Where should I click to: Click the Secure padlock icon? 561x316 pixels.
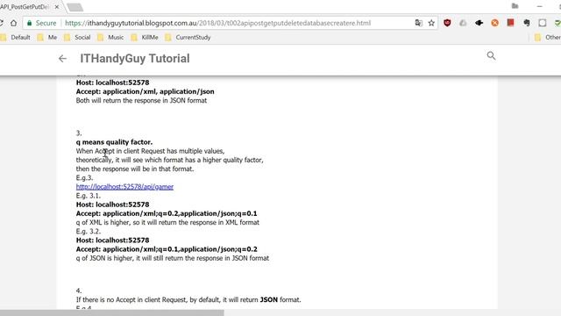29,23
